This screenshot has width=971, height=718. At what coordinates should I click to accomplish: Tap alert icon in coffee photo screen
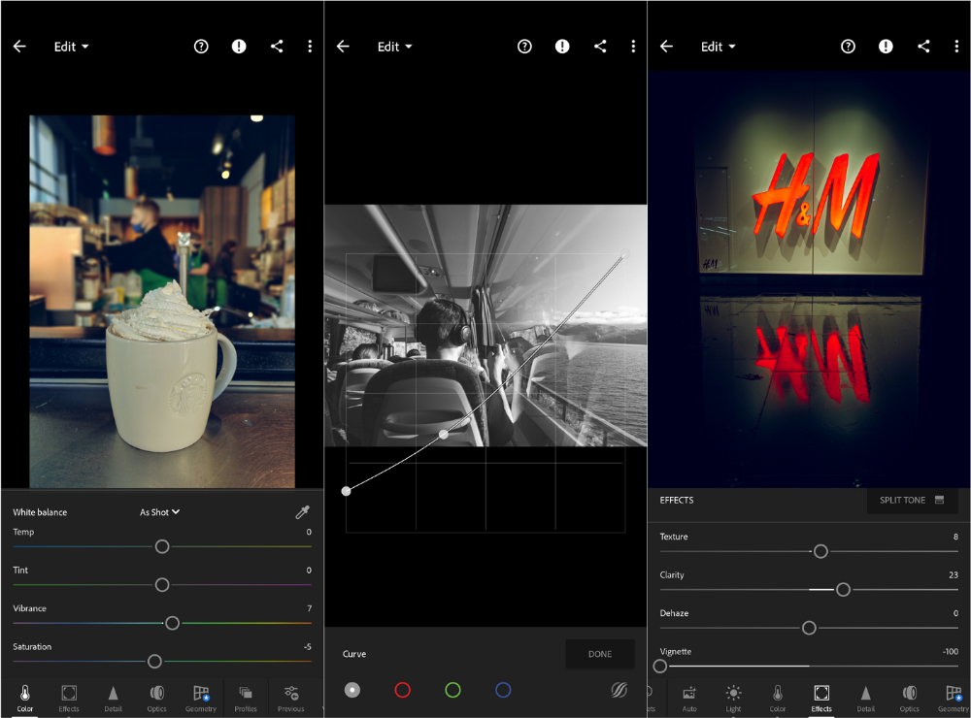(239, 47)
